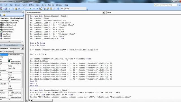The height and width of the screenshot is (102, 181).
Task: Click the Copy toolbar icon
Action: pos(13,9)
